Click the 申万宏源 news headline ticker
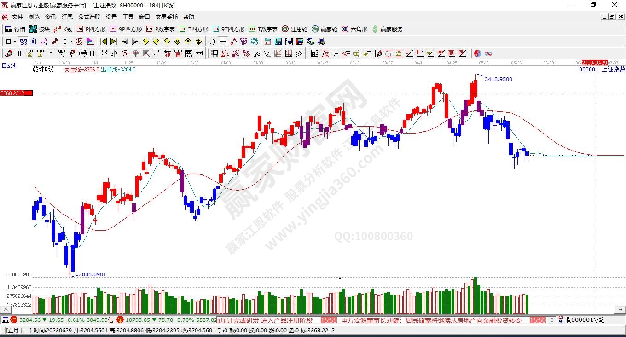626x337 pixels. (431, 320)
